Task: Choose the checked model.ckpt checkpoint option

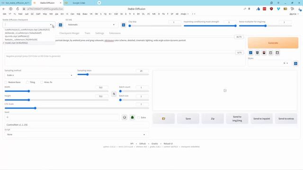Action: pyautogui.click(x=17, y=43)
